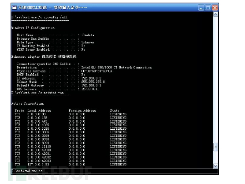
Task: Click the IP Address 192.168.0.2 line
Action: click(x=59, y=78)
